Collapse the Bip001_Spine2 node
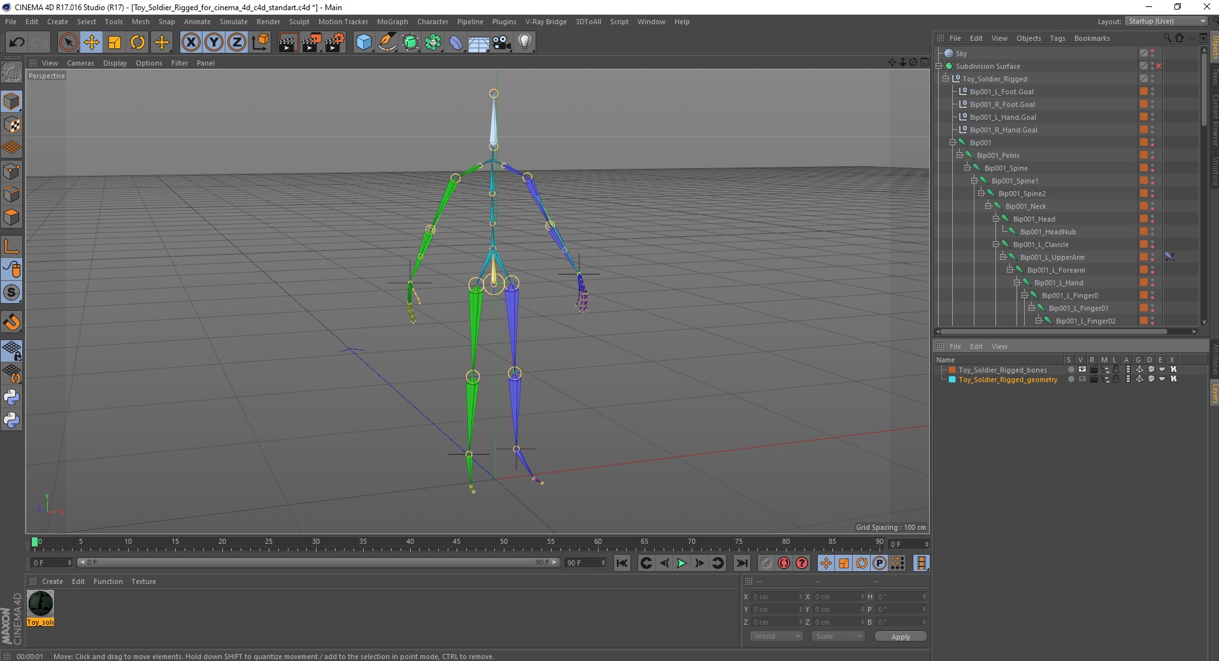The height and width of the screenshot is (661, 1219). coord(981,194)
